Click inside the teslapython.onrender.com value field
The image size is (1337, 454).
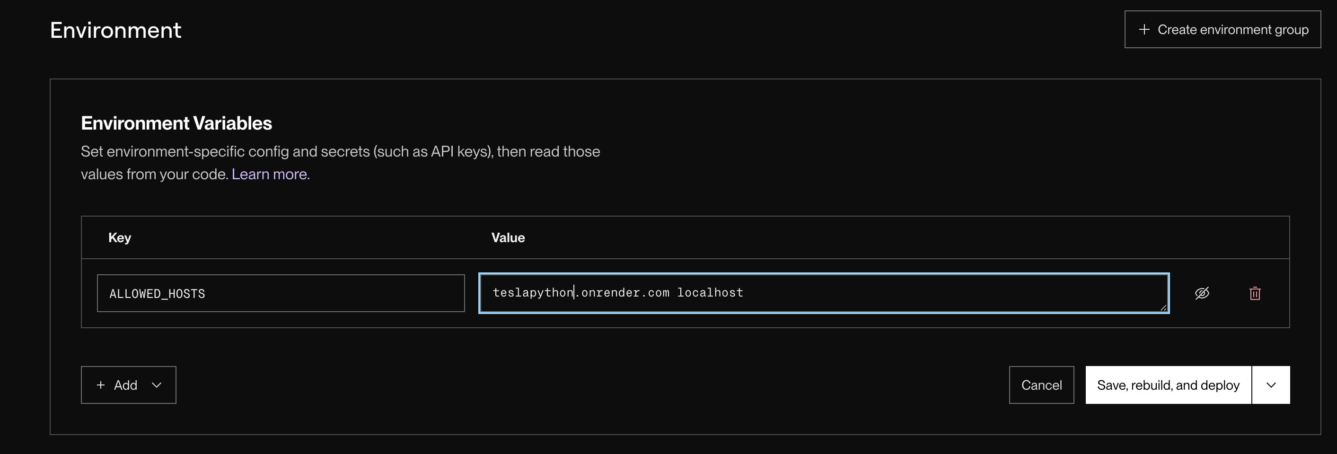click(824, 293)
